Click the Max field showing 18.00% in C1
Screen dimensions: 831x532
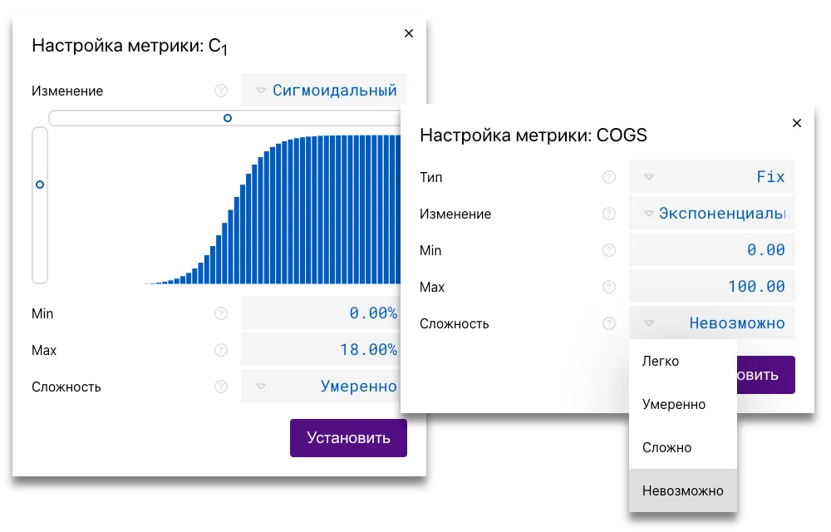coord(321,350)
